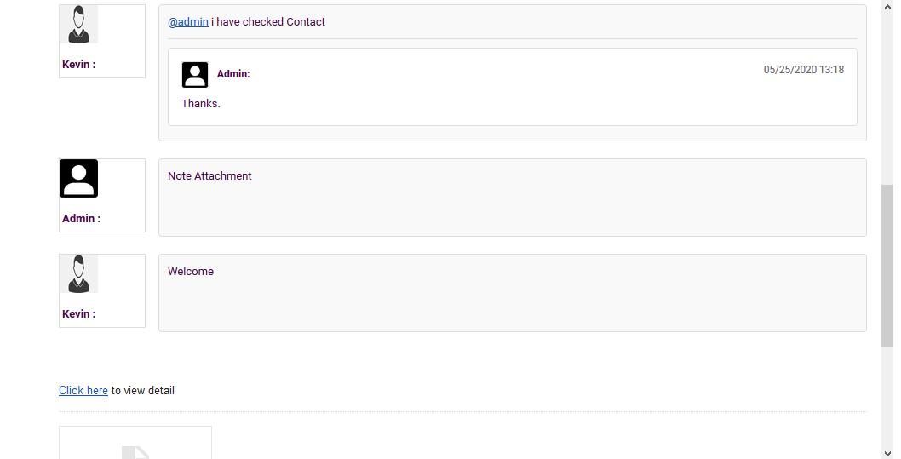This screenshot has height=459, width=901.
Task: Select the Admin : label under the black avatar
Action: tap(81, 218)
